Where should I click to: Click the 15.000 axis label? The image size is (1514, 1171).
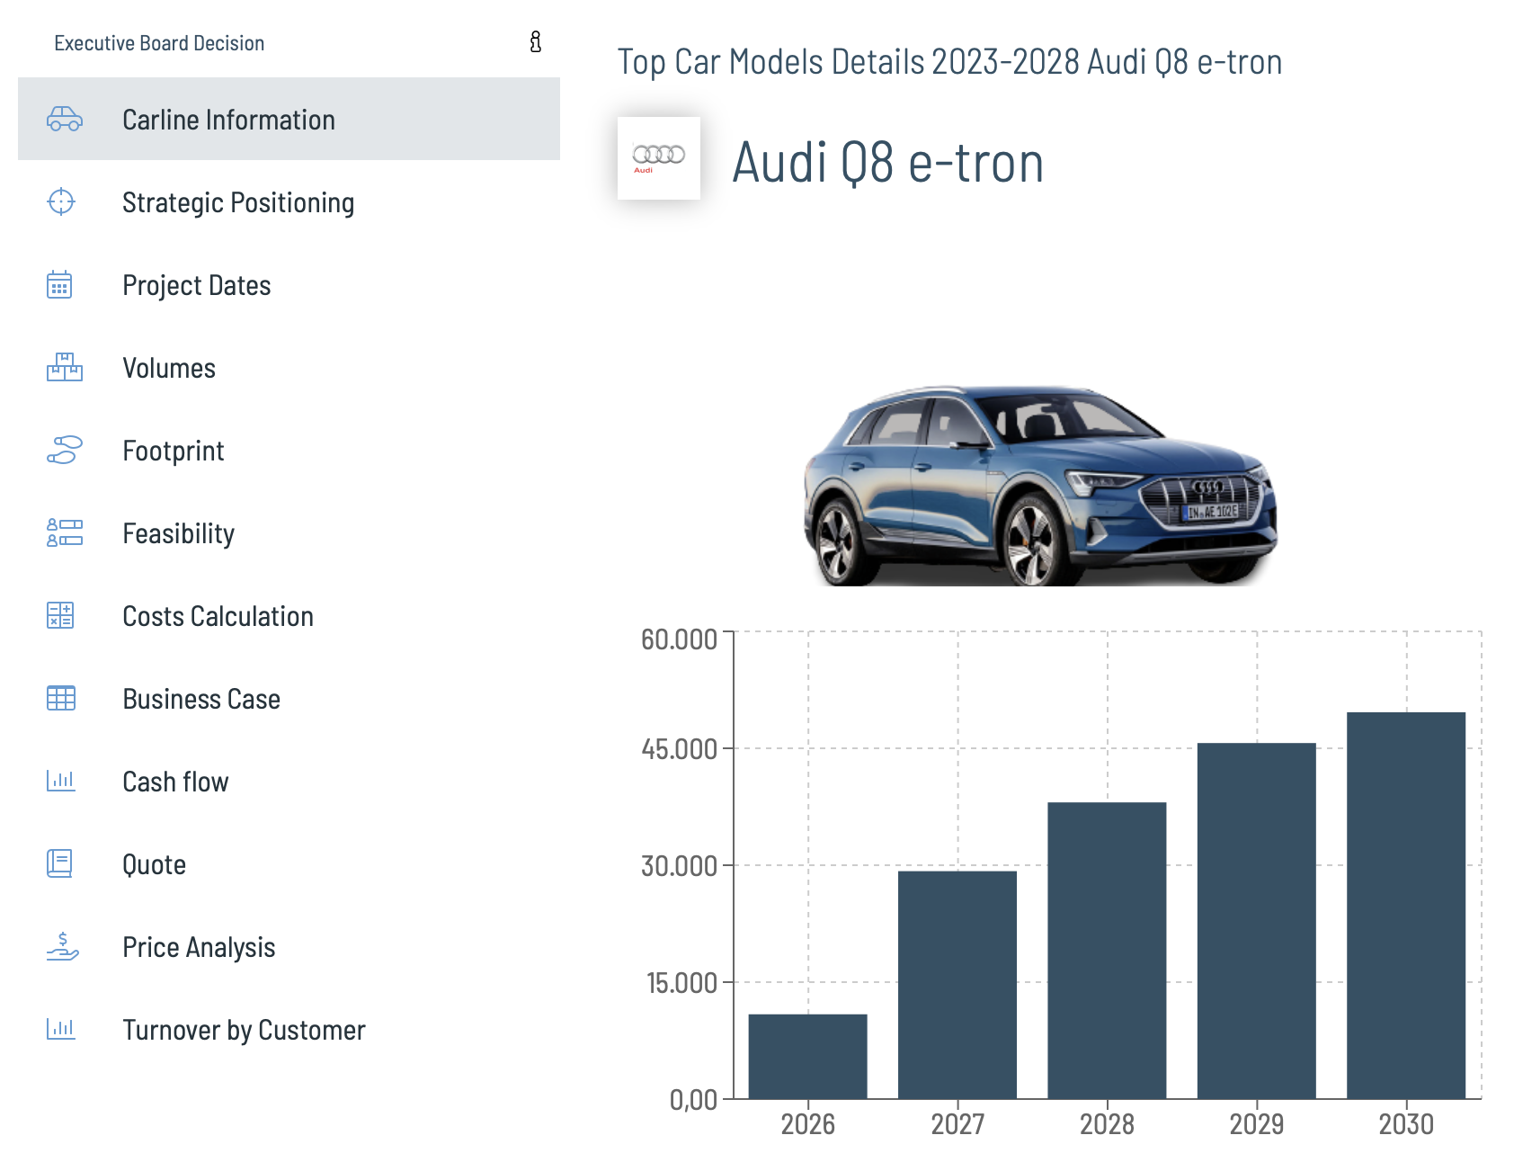point(681,983)
